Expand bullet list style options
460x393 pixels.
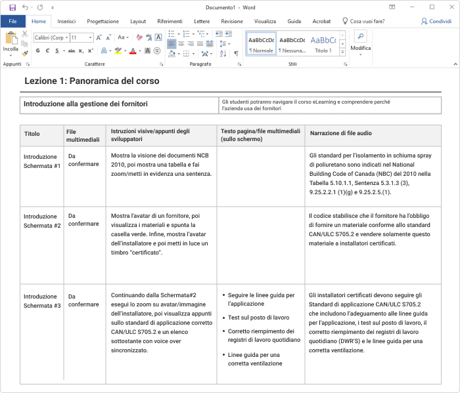(179, 34)
